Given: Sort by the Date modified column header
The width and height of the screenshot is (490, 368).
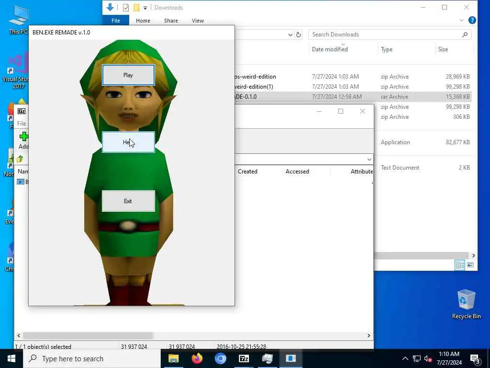Looking at the screenshot, I should tap(330, 49).
